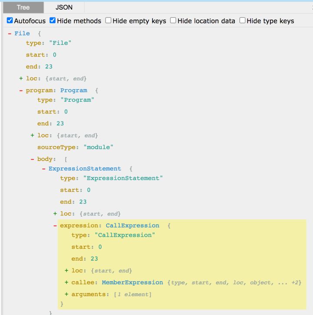
Task: Expand loc under CallExpression
Action: click(x=67, y=271)
